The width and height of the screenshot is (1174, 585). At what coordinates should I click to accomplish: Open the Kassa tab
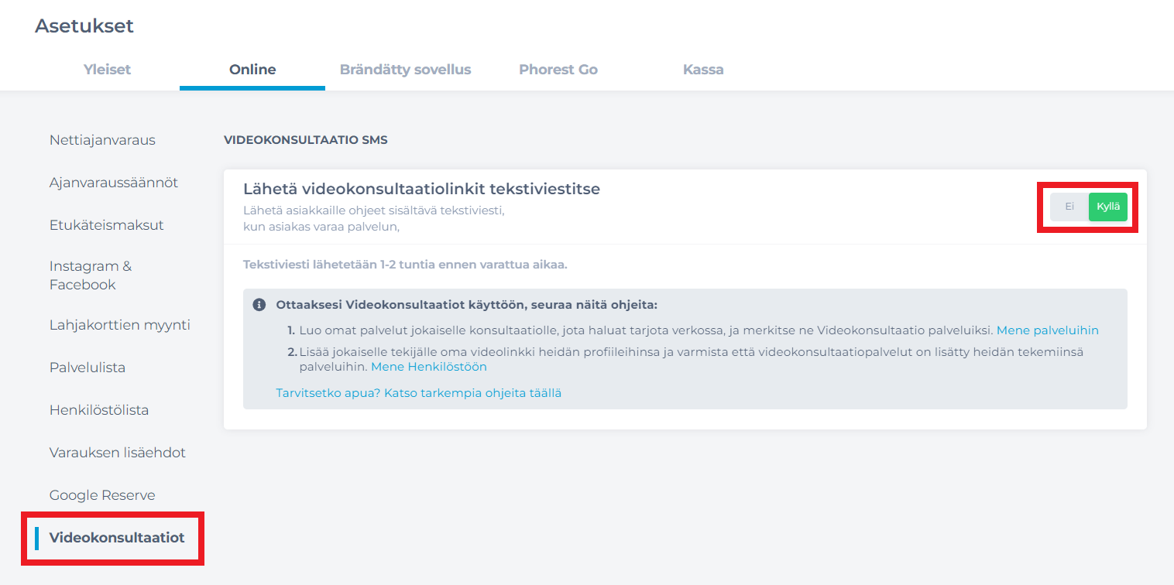click(703, 69)
